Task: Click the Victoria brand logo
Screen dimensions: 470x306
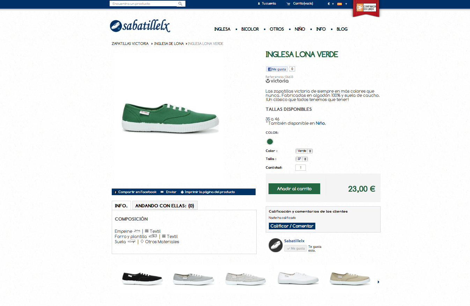Action: tap(277, 81)
